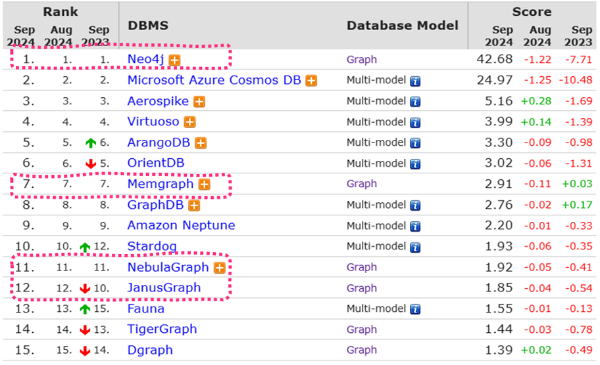Open the Amazon Neptune link

[181, 226]
